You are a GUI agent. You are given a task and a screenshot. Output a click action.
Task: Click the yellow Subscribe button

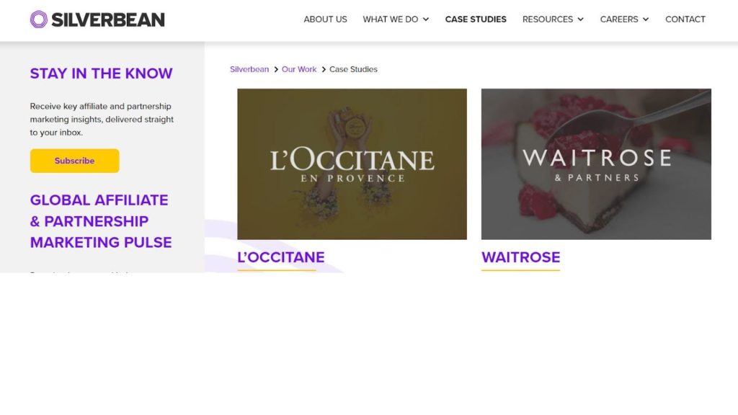75,161
